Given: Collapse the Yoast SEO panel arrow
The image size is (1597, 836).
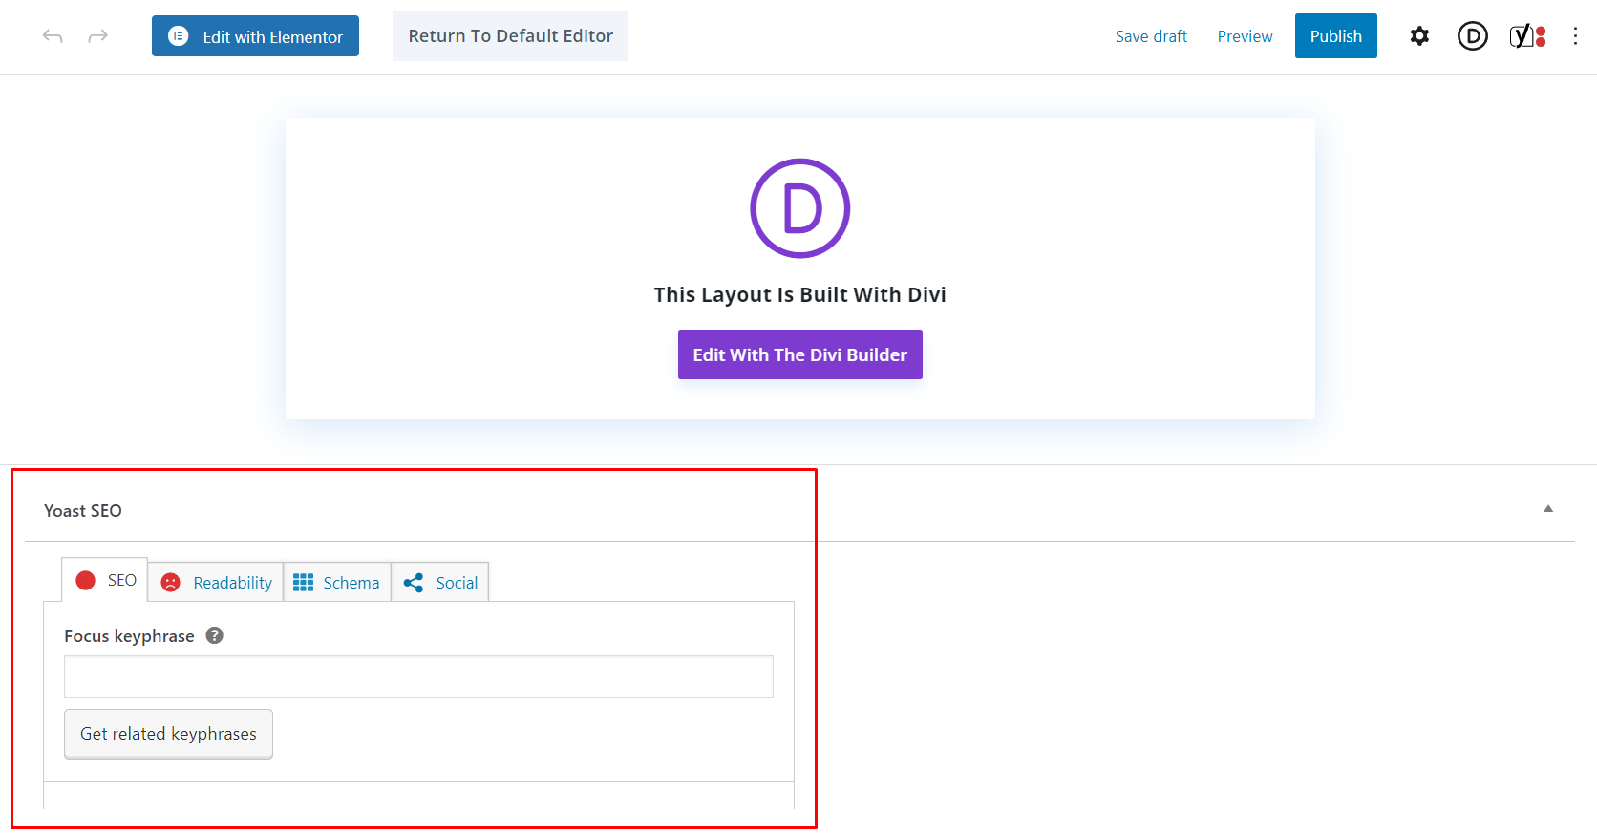Looking at the screenshot, I should [x=1548, y=509].
